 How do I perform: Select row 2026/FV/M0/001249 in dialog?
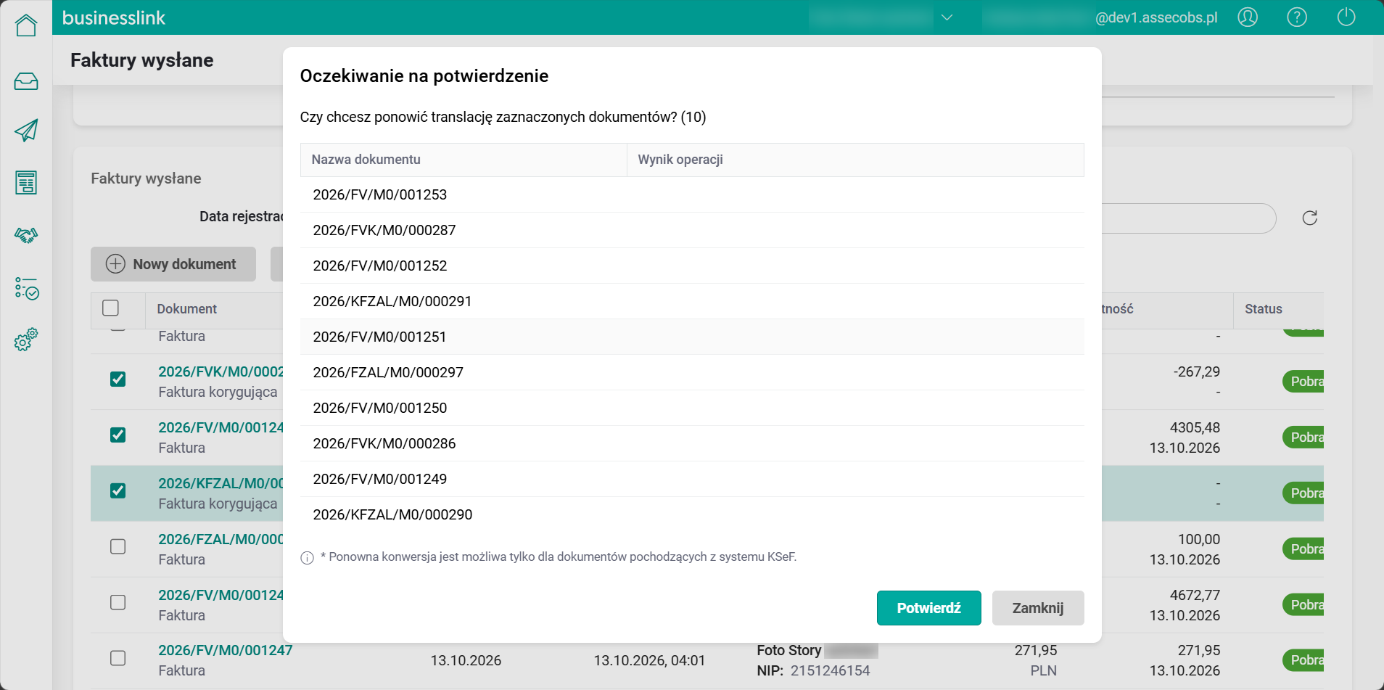692,479
